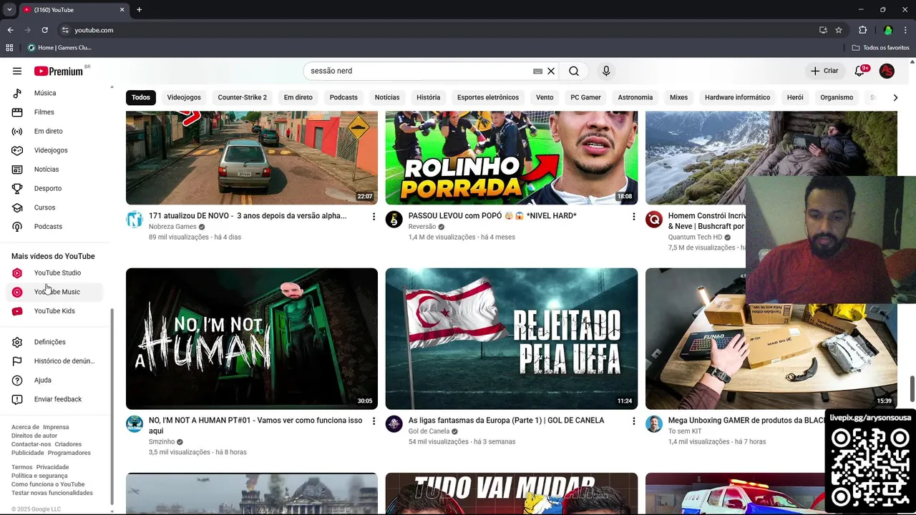Reload the page in Chrome
The width and height of the screenshot is (916, 515).
tap(44, 30)
